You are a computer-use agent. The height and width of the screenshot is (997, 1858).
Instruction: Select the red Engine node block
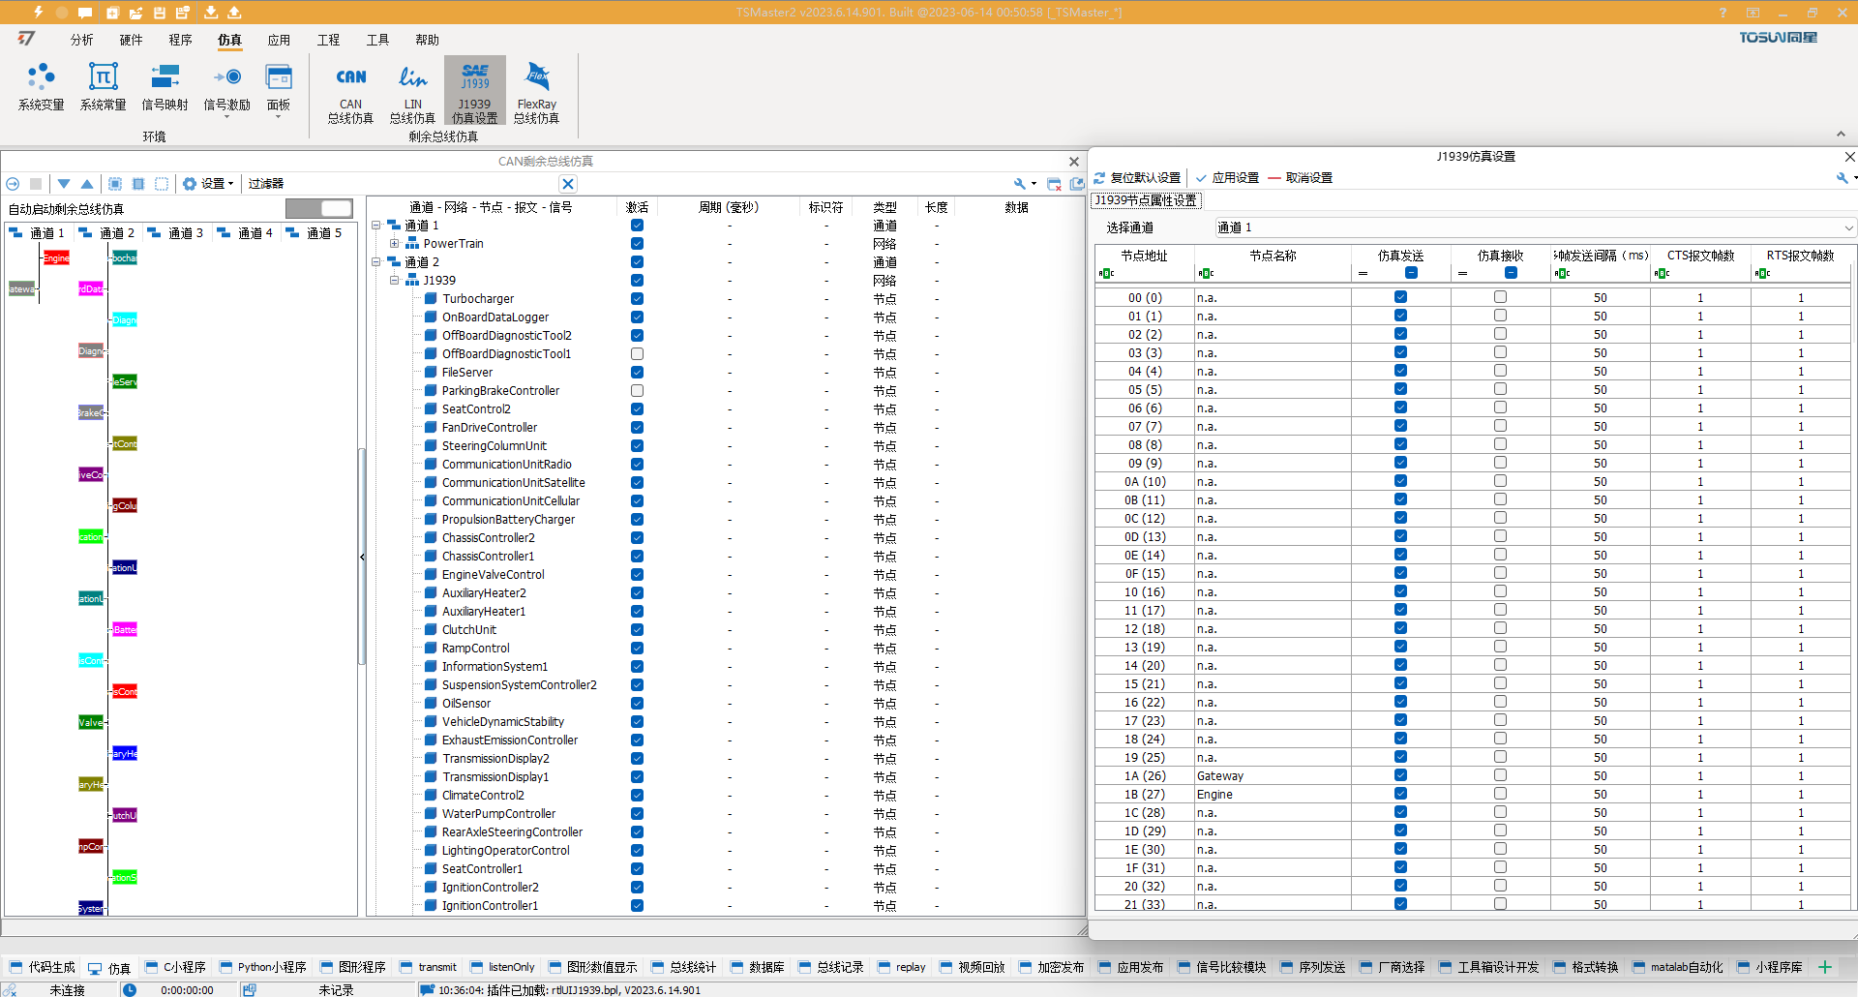(x=56, y=257)
